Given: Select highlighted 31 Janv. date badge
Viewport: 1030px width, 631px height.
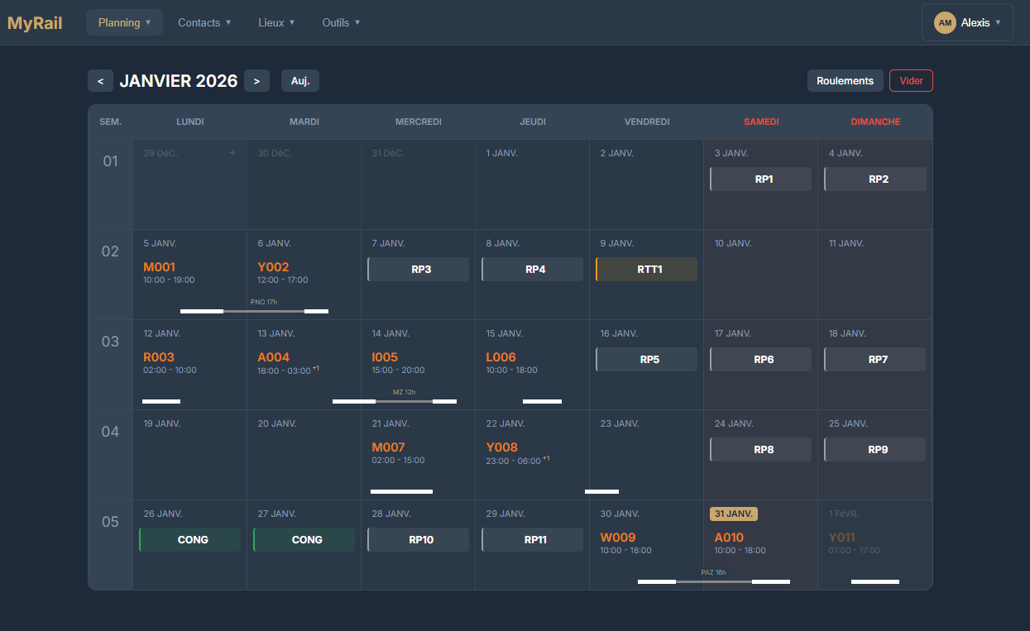Looking at the screenshot, I should point(734,514).
